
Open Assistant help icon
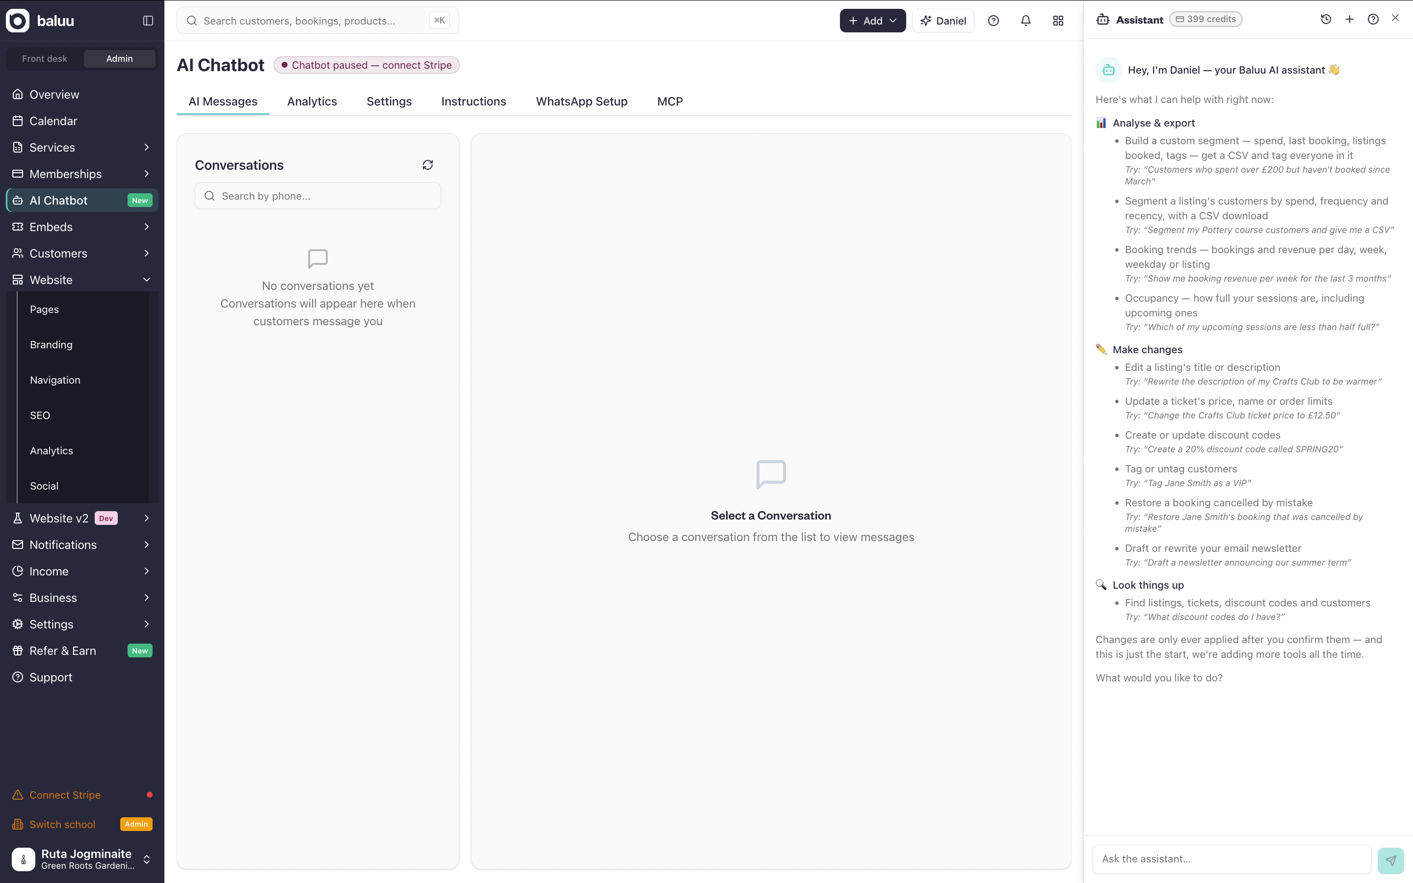(x=1373, y=19)
